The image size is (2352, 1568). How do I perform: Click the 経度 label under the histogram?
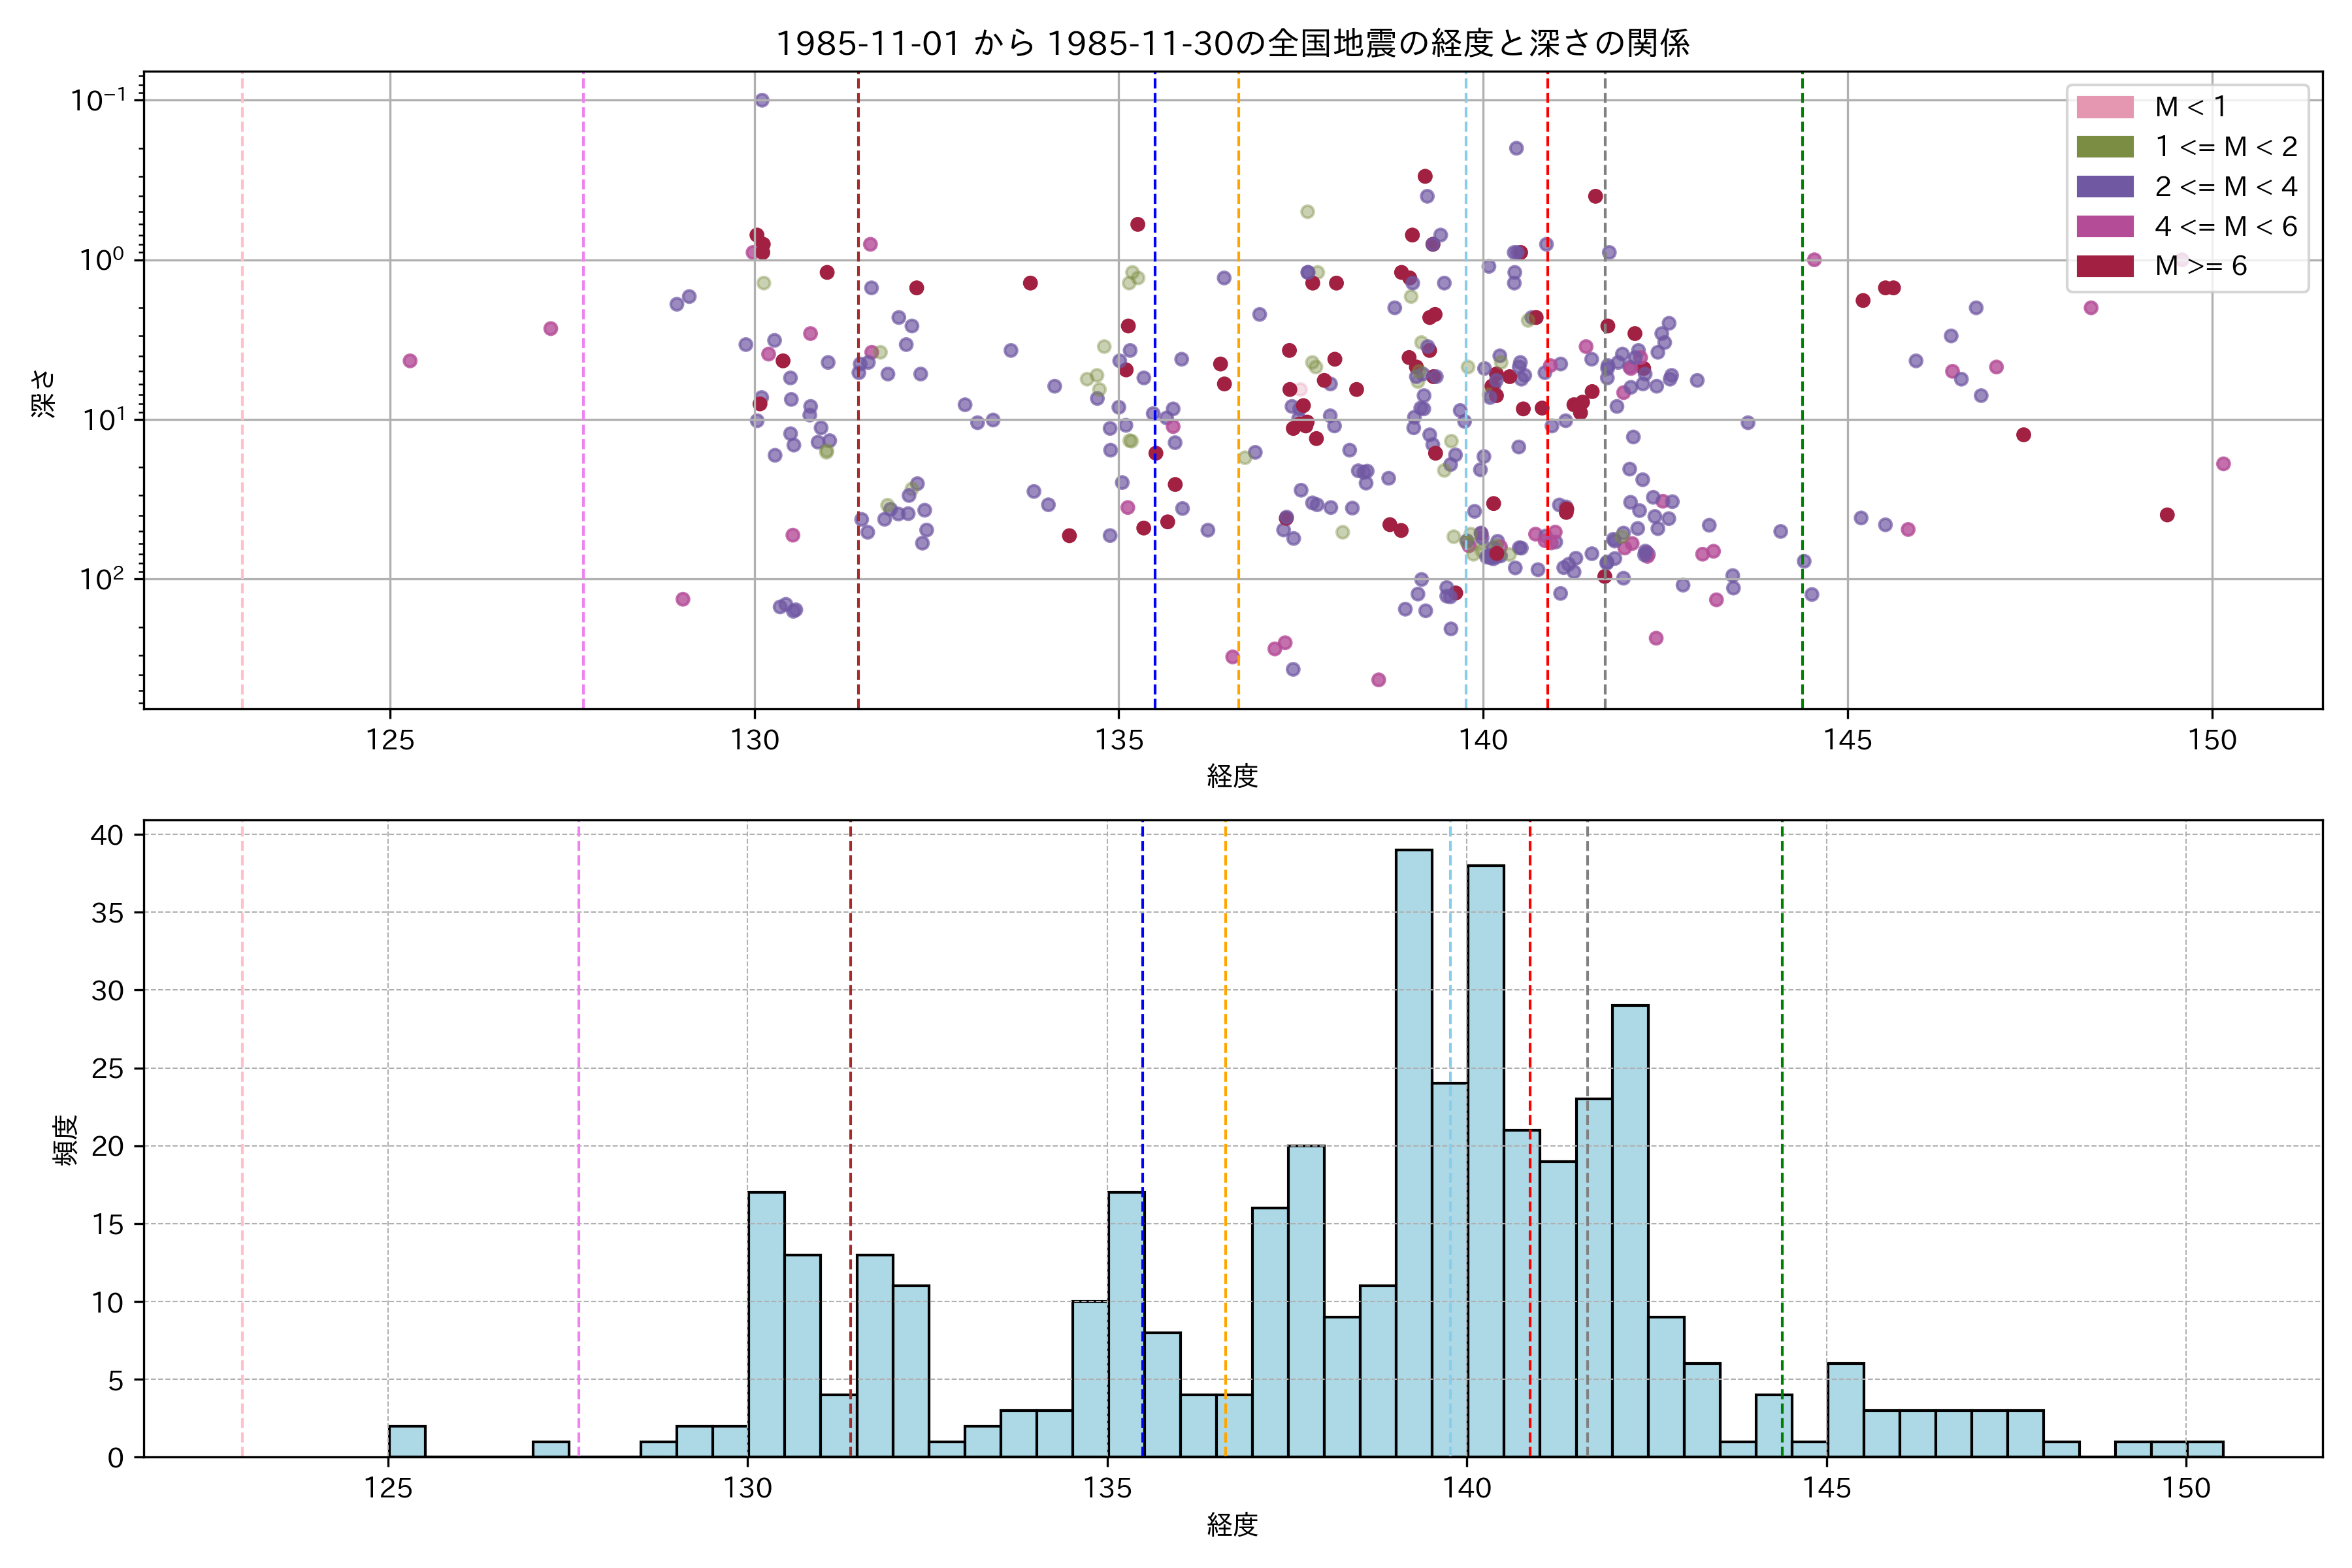[1232, 1525]
